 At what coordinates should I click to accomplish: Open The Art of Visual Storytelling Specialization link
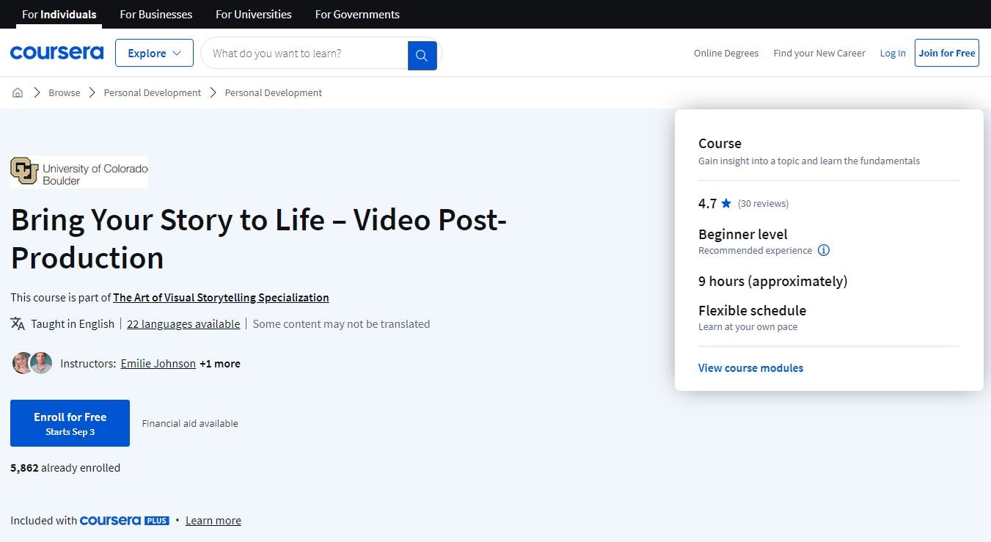coord(221,297)
